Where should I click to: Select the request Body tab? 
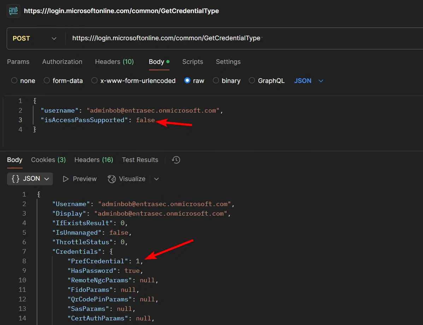(x=159, y=62)
